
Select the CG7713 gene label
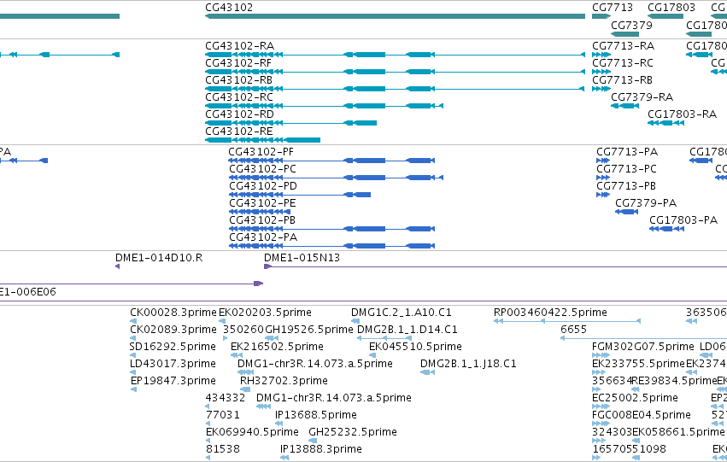(612, 8)
